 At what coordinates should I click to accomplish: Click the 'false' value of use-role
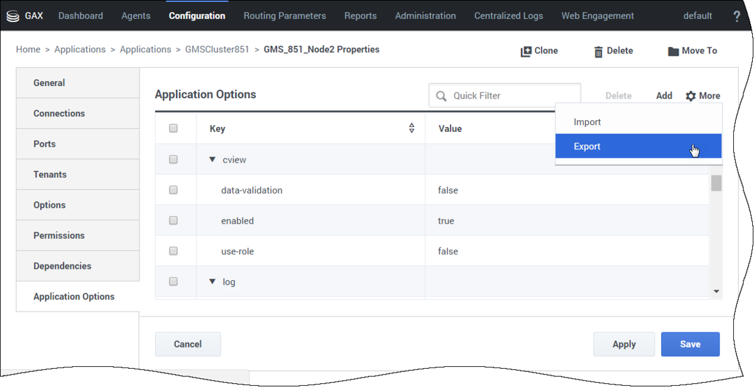(448, 251)
